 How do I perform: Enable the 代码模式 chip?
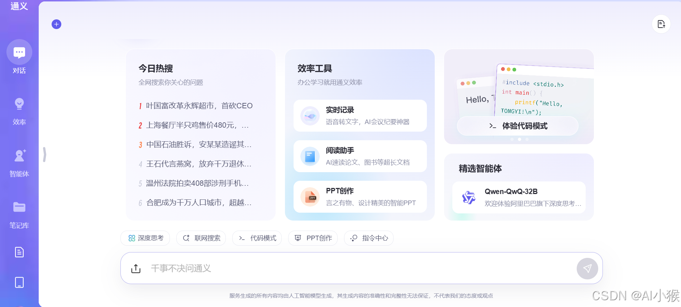coord(257,238)
